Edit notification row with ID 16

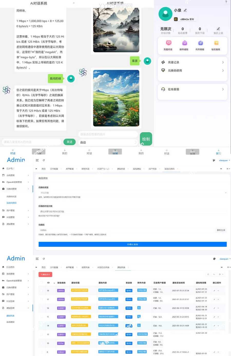[x=214, y=308]
